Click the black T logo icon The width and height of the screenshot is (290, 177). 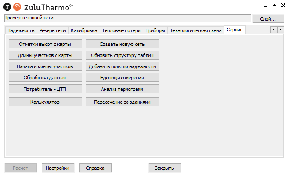[x=7, y=7]
